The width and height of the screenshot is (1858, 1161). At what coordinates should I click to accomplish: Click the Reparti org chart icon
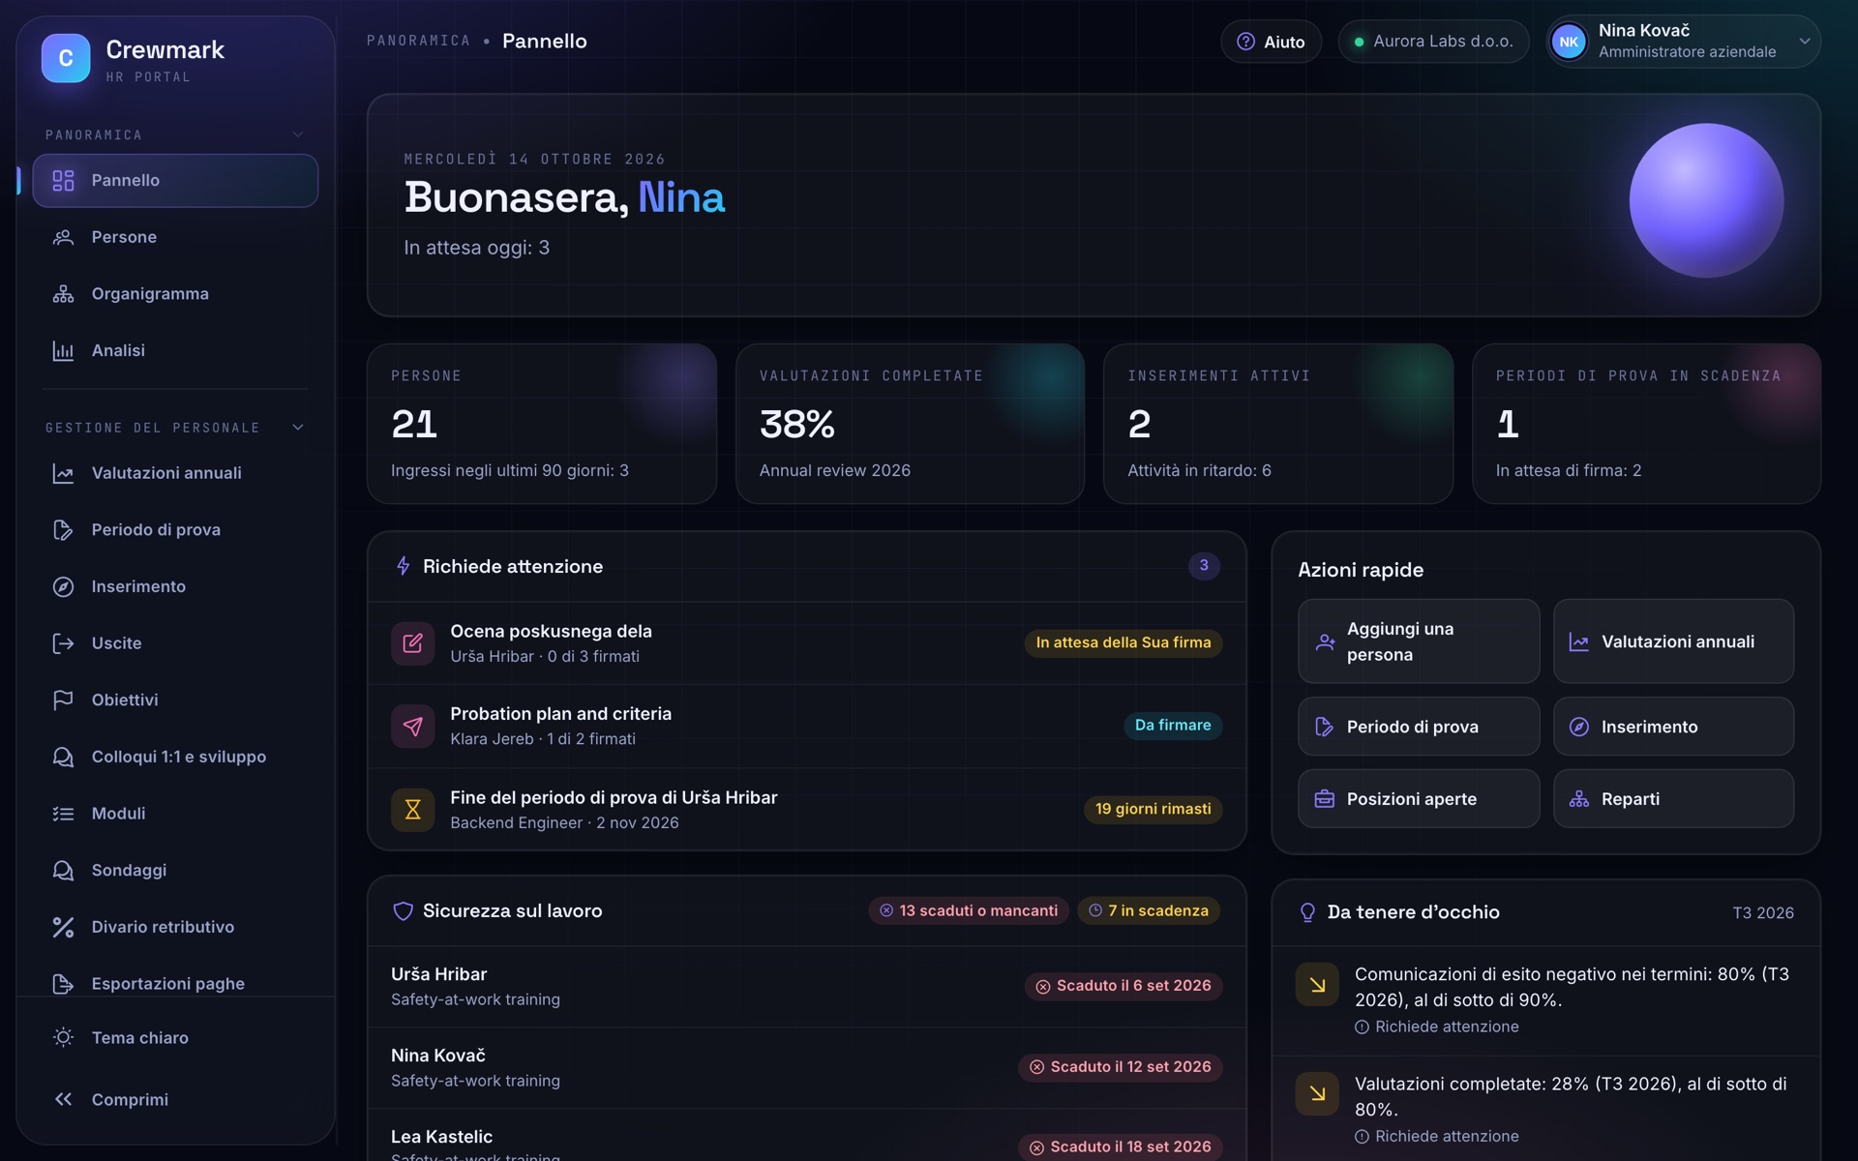tap(1579, 799)
